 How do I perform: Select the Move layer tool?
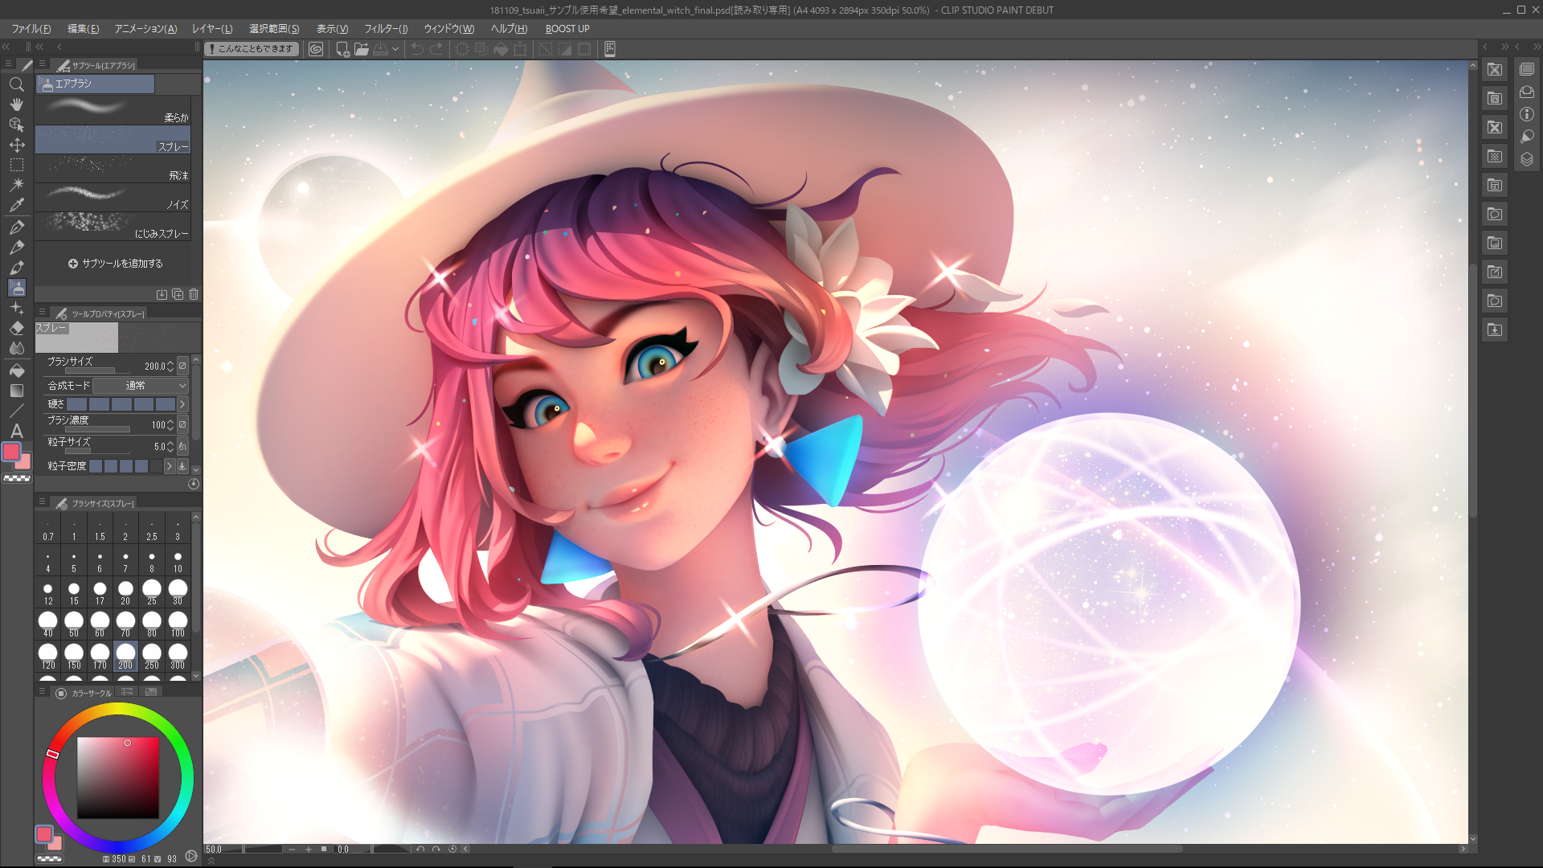(x=16, y=145)
